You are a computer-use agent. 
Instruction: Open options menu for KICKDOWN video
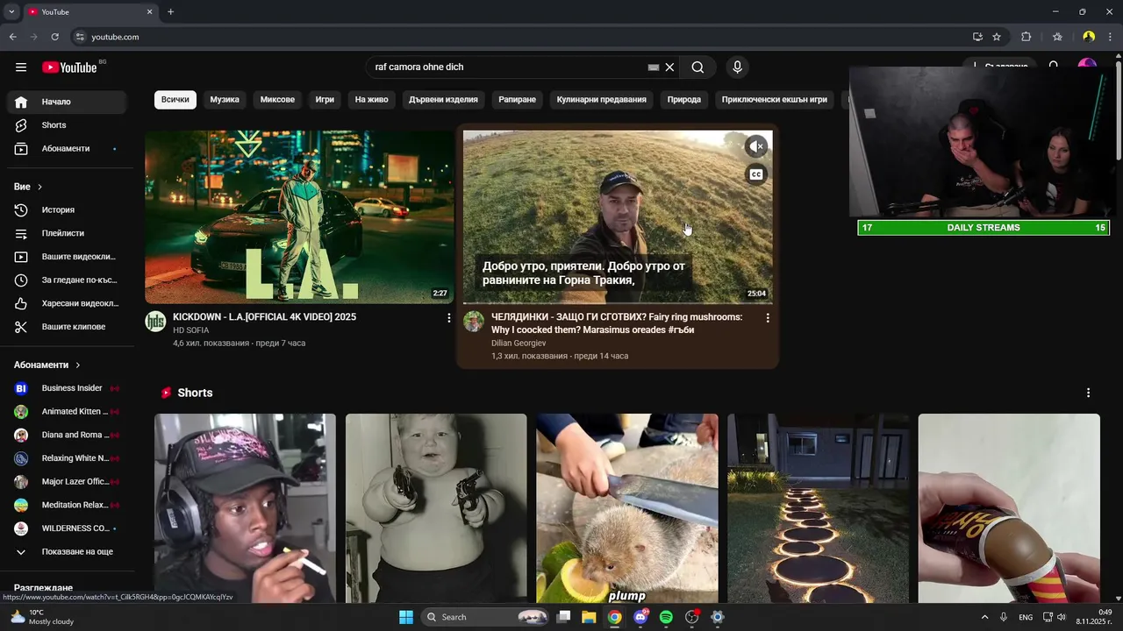pyautogui.click(x=449, y=318)
